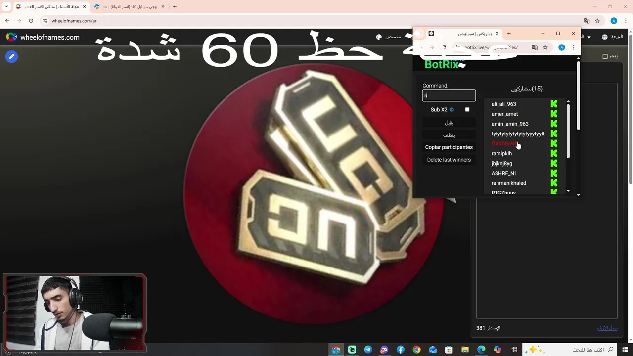Viewport: 633px width, 356px height.
Task: Toggle the إخفاء checkbox on wheelofnames
Action: [605, 56]
